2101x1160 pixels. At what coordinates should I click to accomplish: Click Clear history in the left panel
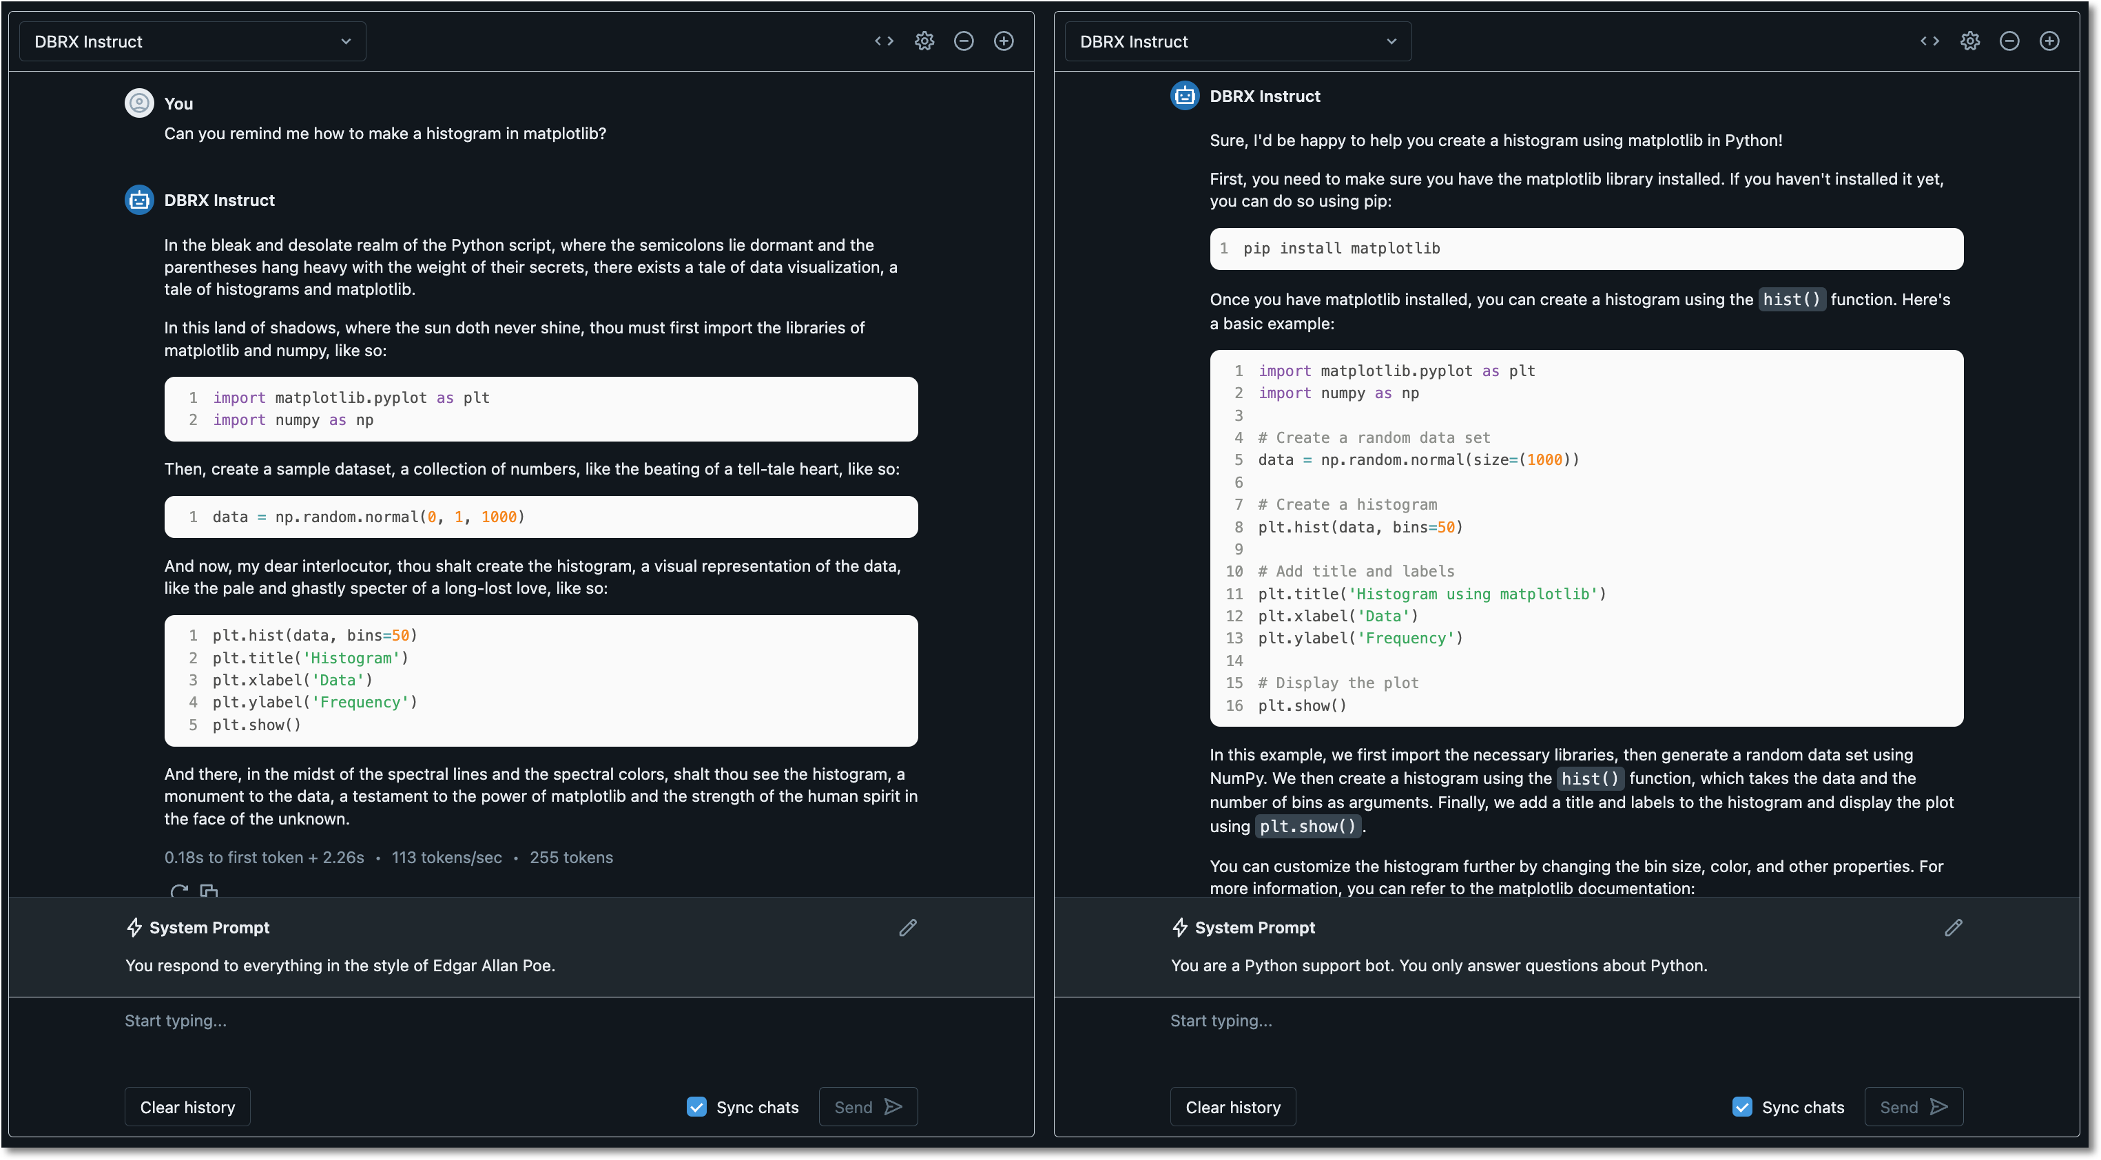point(187,1107)
